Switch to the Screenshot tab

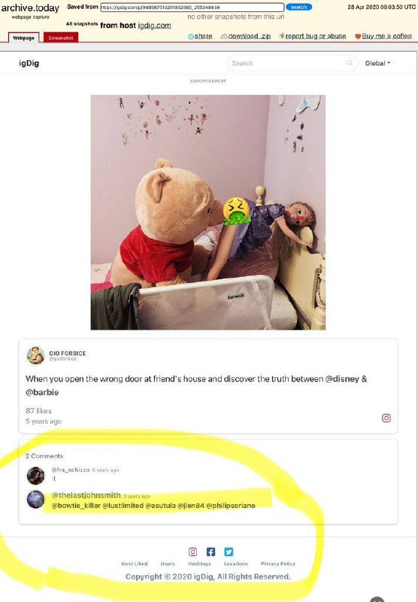[61, 38]
